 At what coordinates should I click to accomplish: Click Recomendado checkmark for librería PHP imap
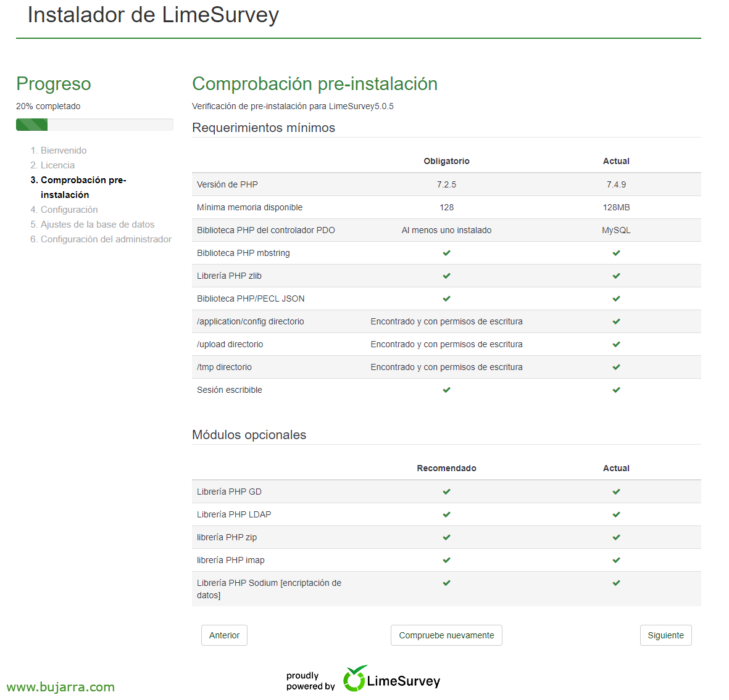point(446,560)
